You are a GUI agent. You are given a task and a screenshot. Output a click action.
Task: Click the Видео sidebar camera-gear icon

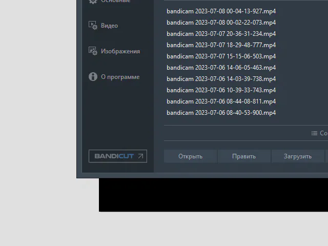93,25
